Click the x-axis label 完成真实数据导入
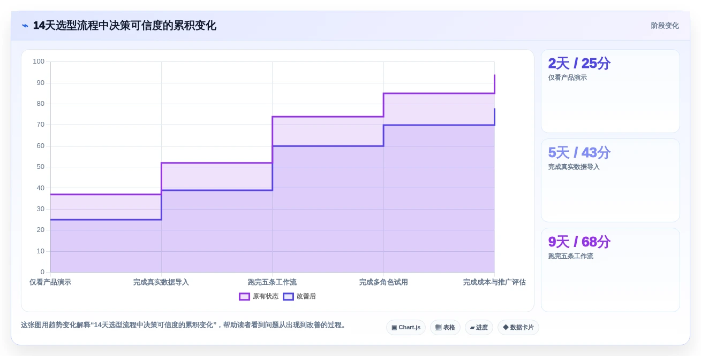 click(x=161, y=282)
